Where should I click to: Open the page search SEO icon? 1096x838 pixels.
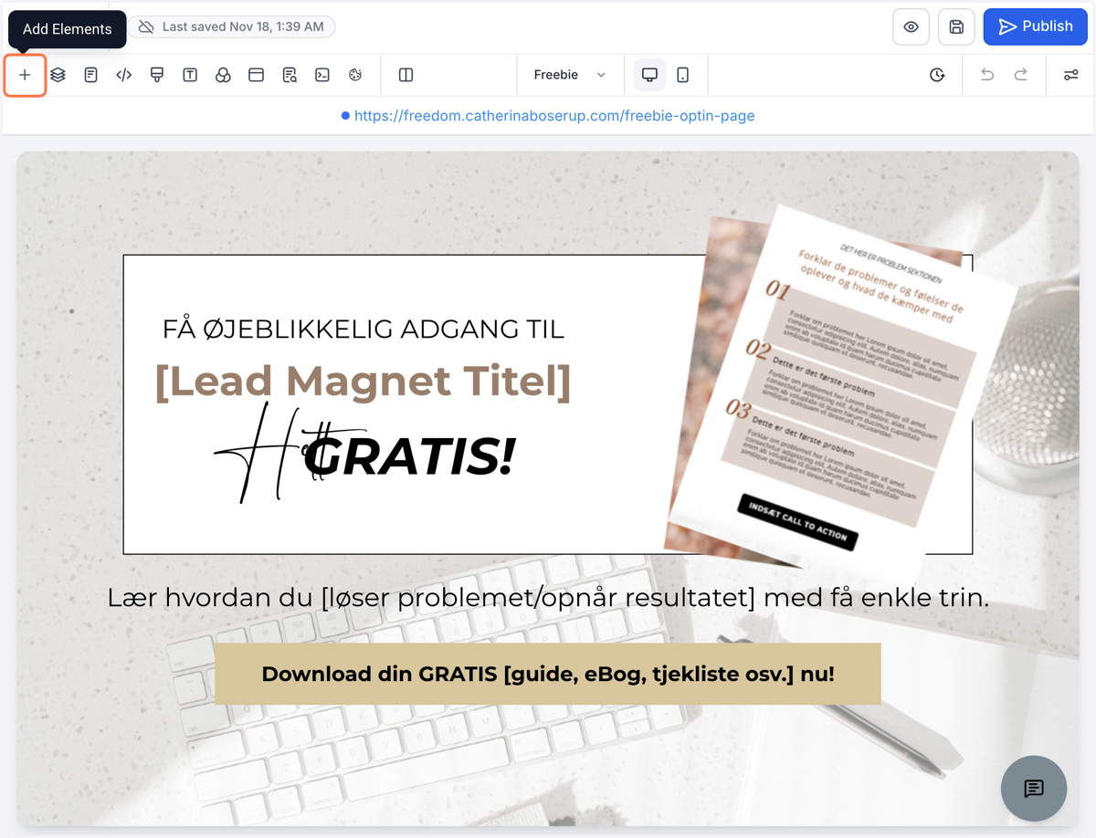(290, 75)
